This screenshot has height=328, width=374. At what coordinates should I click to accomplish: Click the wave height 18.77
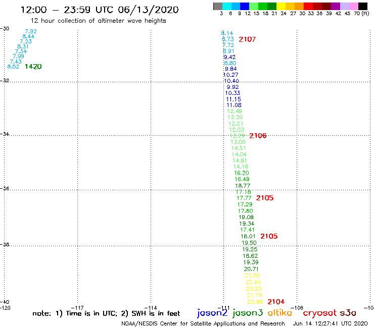243,186
